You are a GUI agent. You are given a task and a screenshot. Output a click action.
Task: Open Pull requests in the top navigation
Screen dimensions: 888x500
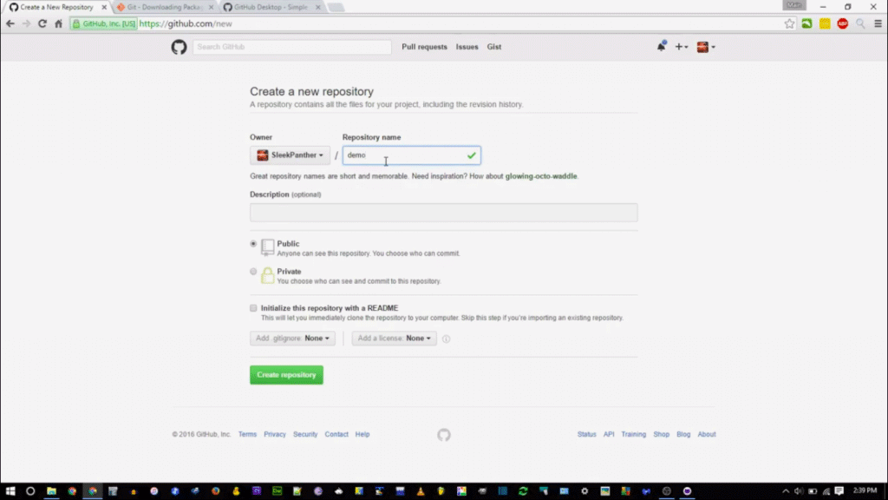point(424,47)
